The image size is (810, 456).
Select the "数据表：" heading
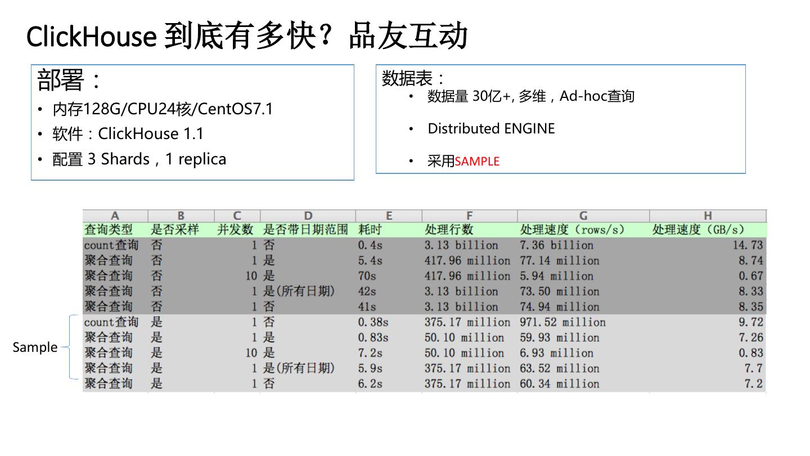pos(413,78)
